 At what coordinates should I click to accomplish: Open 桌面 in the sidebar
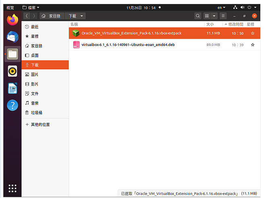coord(45,55)
